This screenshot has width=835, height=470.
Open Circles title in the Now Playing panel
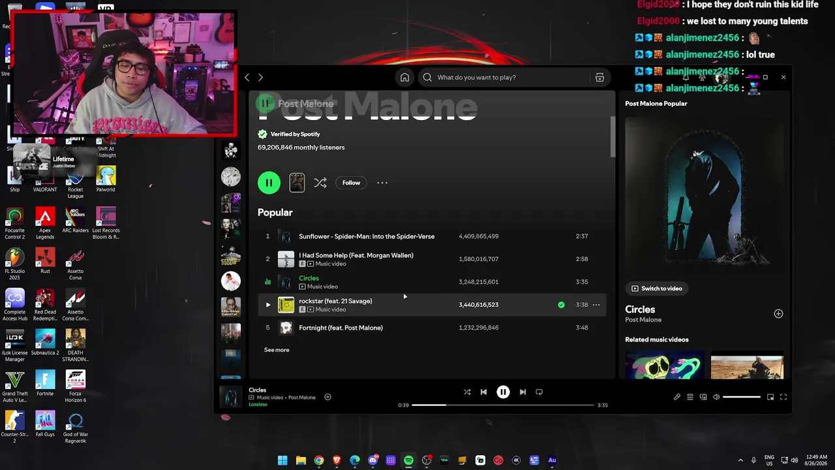[640, 309]
